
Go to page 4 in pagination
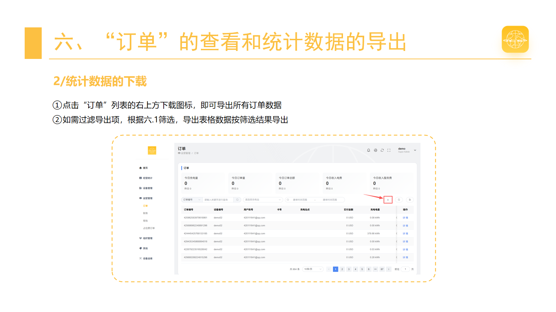pos(355,269)
